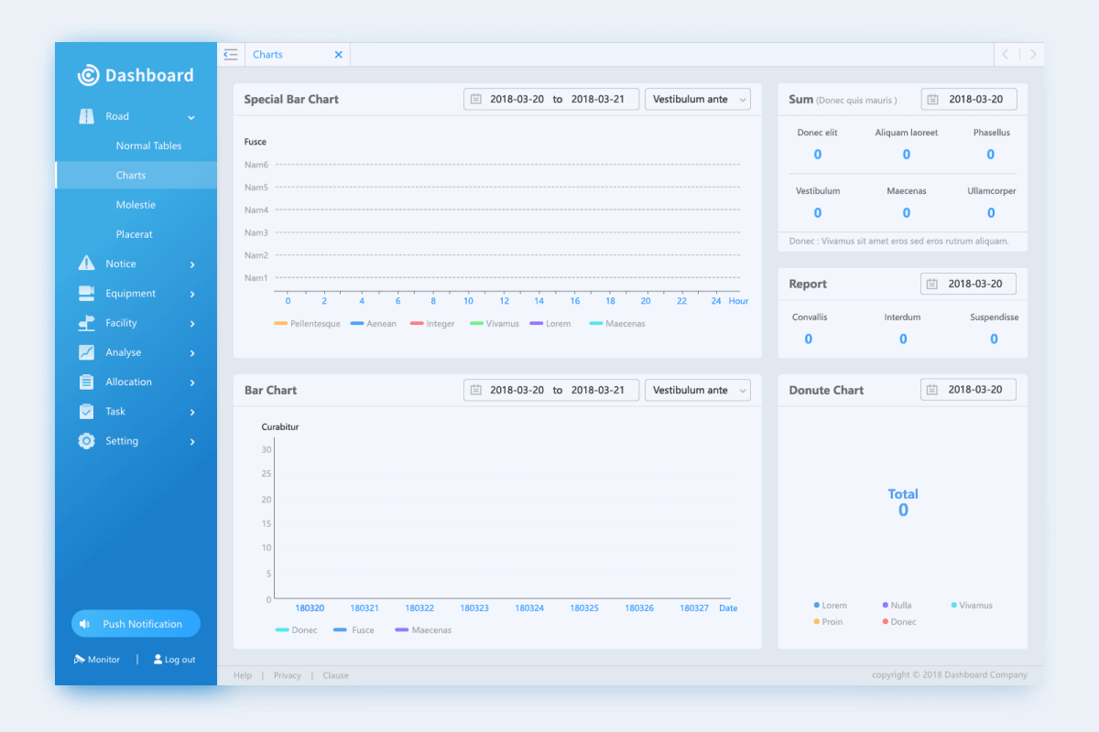Open the Equipment section via its icon
Screen dimensions: 1099x732
(86, 293)
